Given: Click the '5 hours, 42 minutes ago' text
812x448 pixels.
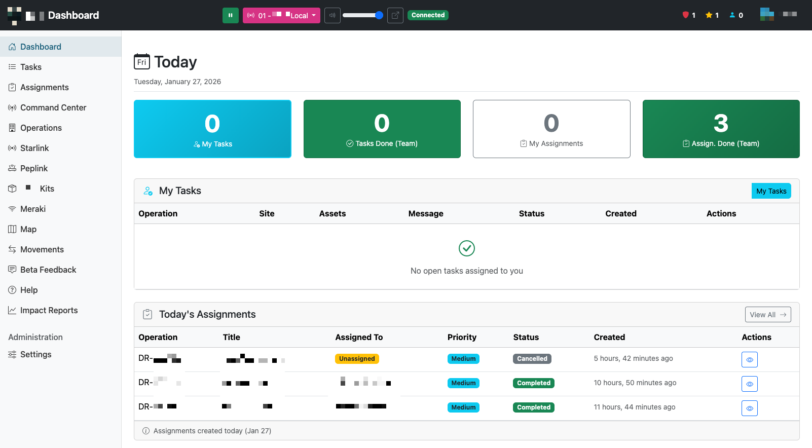Looking at the screenshot, I should coord(634,358).
